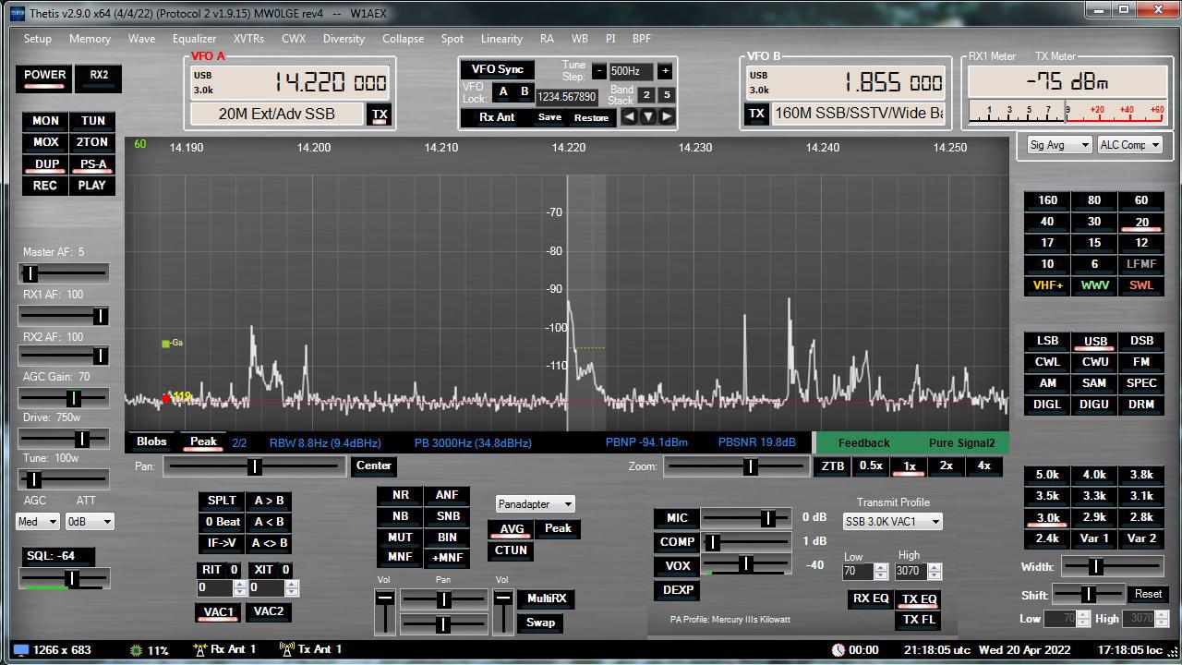
Task: Increase tune step with plus button
Action: click(x=664, y=71)
